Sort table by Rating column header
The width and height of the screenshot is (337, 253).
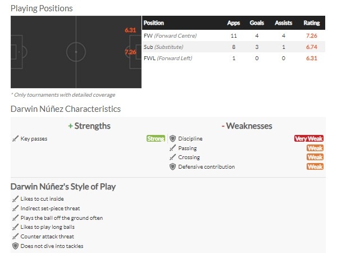(312, 23)
